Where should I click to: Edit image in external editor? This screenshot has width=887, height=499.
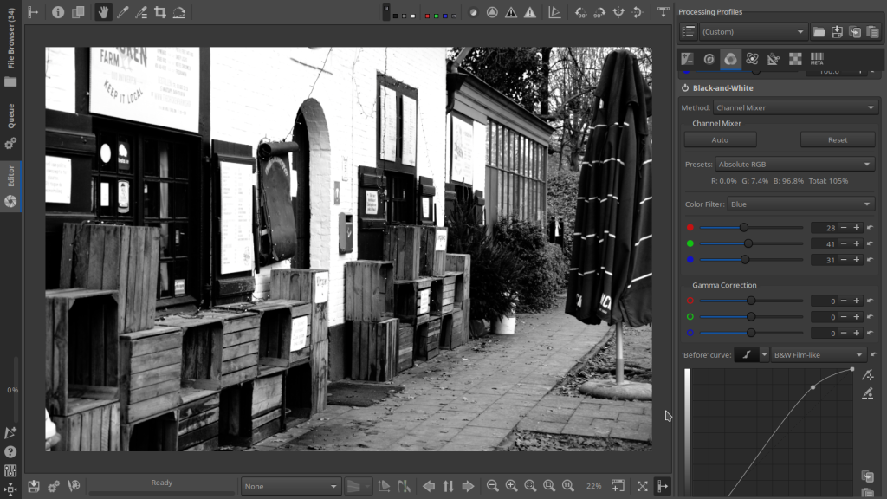(74, 486)
